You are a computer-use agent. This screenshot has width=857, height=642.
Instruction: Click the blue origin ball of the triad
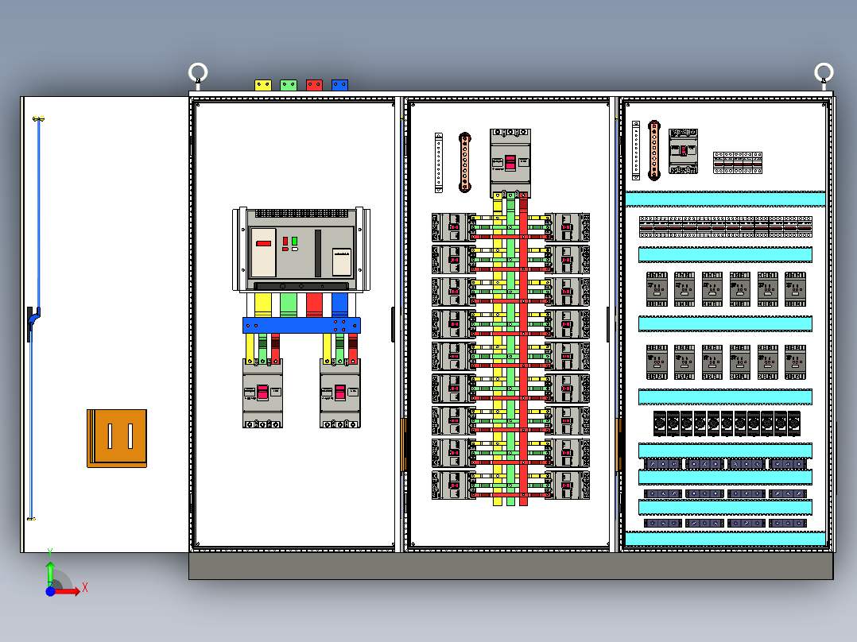tap(50, 591)
